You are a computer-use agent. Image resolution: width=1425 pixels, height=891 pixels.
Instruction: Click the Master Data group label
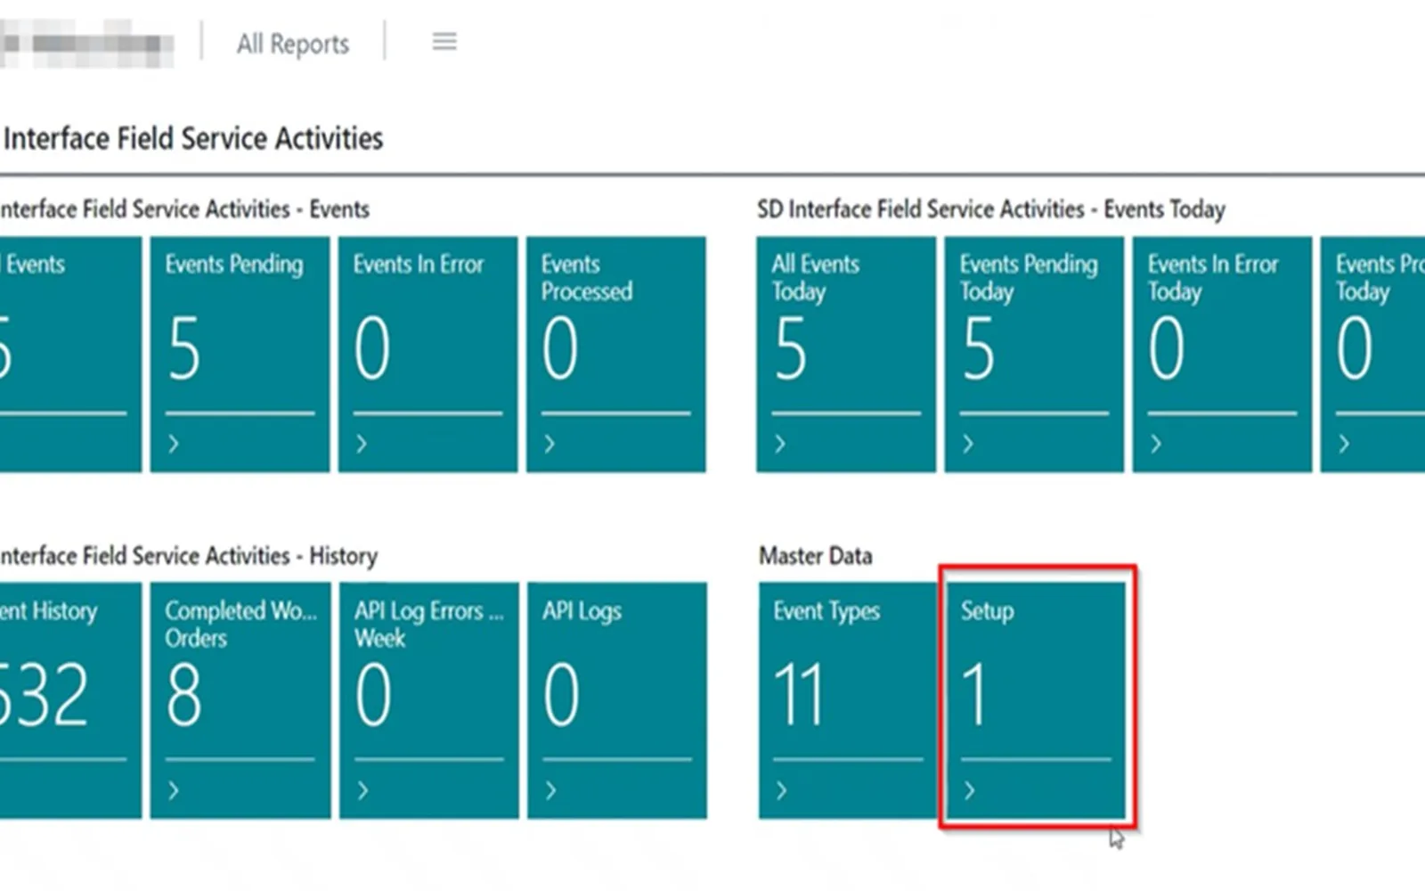(x=816, y=556)
